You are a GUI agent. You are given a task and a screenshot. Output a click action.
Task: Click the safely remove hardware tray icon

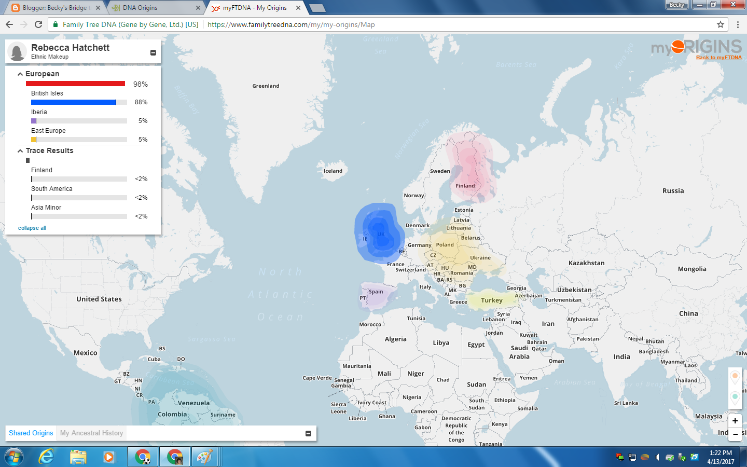[x=682, y=457]
